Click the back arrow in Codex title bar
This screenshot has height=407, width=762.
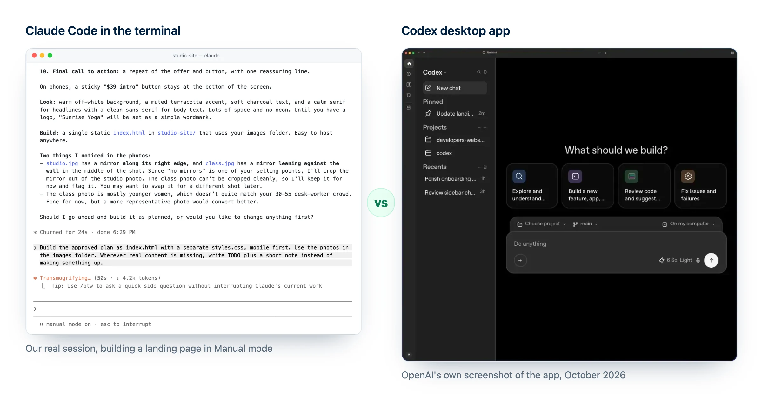(x=419, y=53)
